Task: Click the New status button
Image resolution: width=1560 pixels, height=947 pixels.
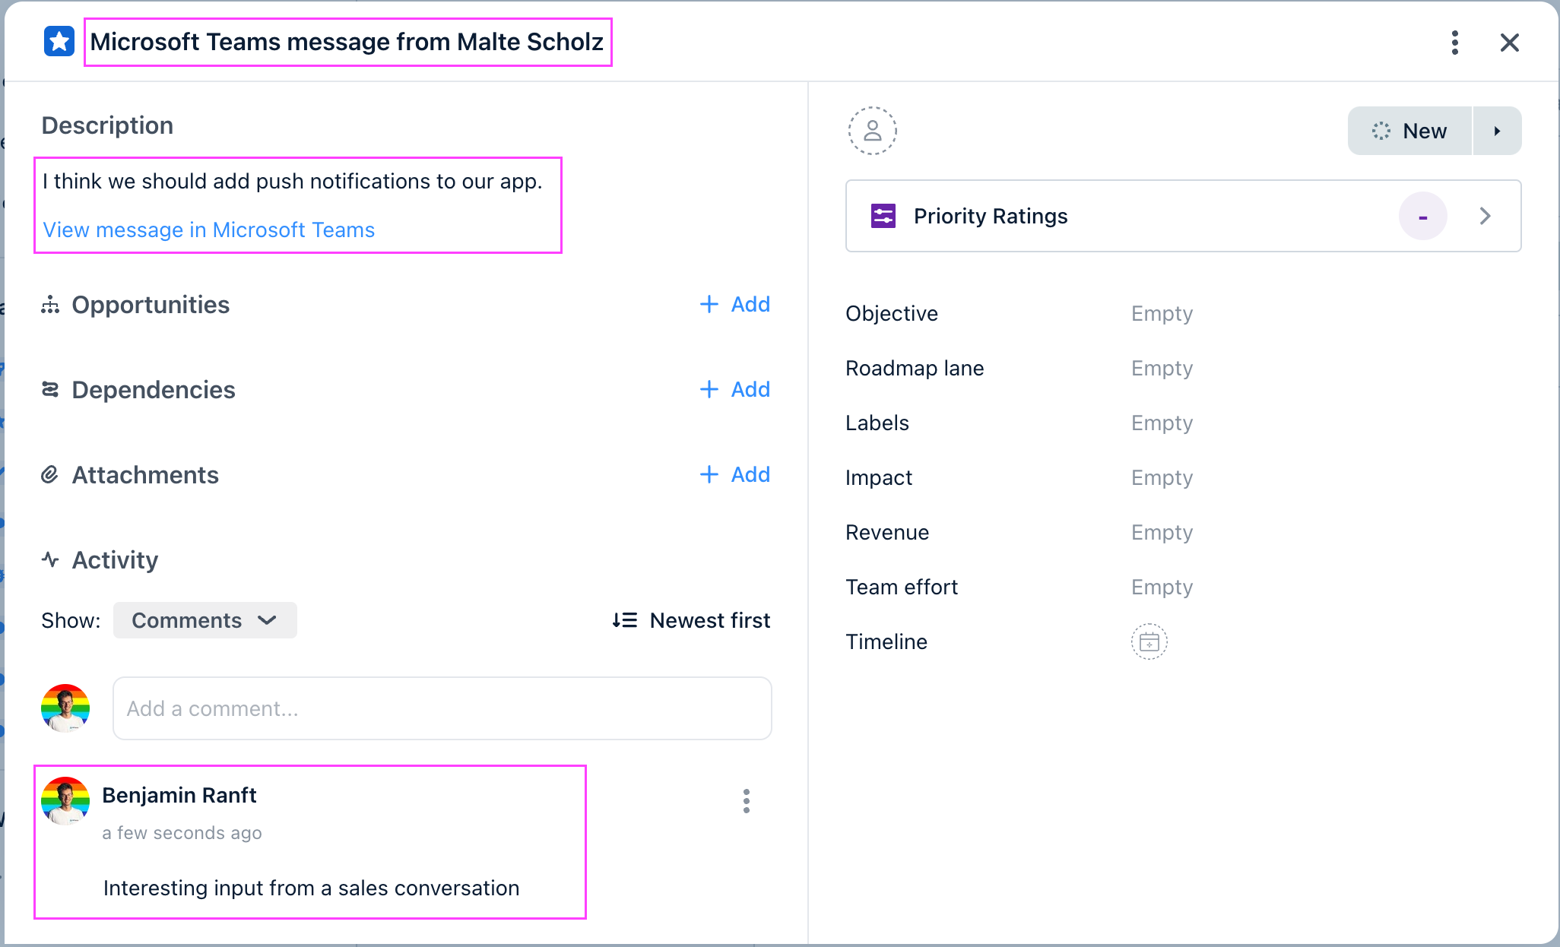Action: tap(1409, 131)
